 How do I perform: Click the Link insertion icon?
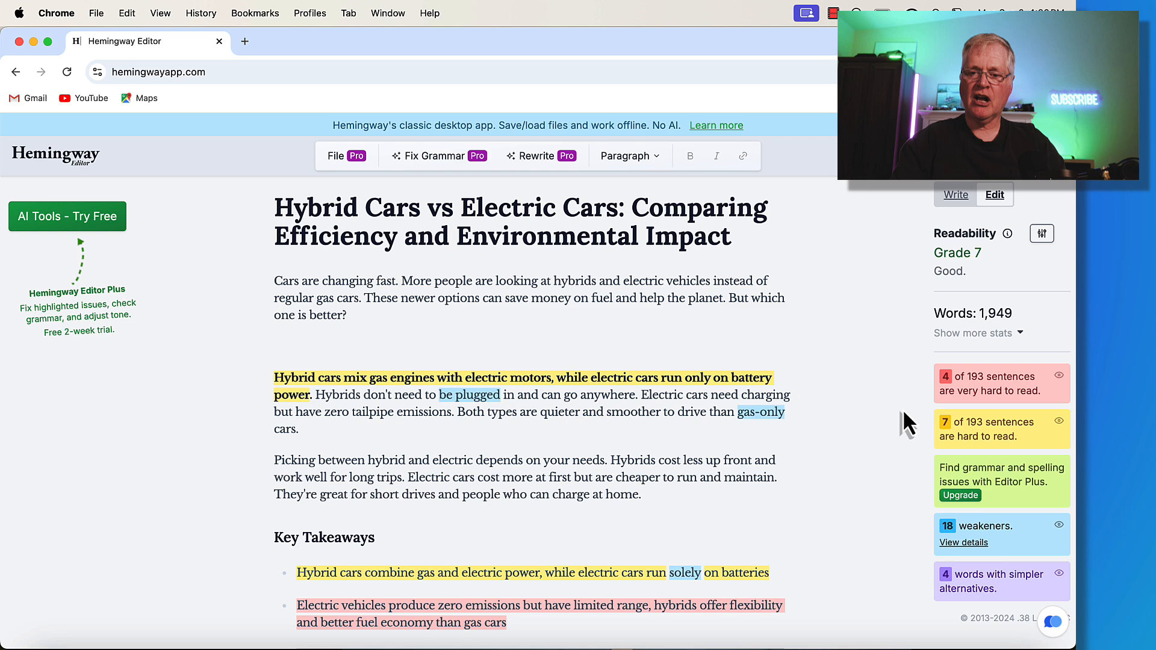pos(742,155)
